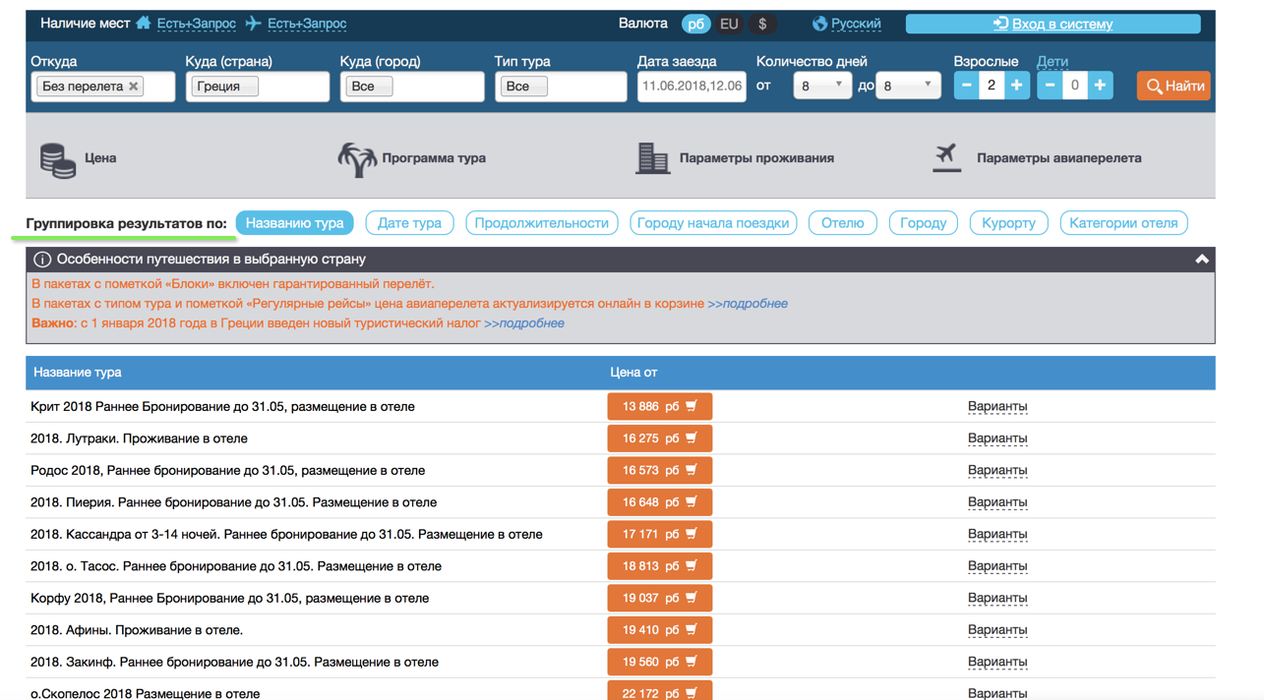Switch currency to EU
Image resolution: width=1264 pixels, height=700 pixels.
click(729, 24)
